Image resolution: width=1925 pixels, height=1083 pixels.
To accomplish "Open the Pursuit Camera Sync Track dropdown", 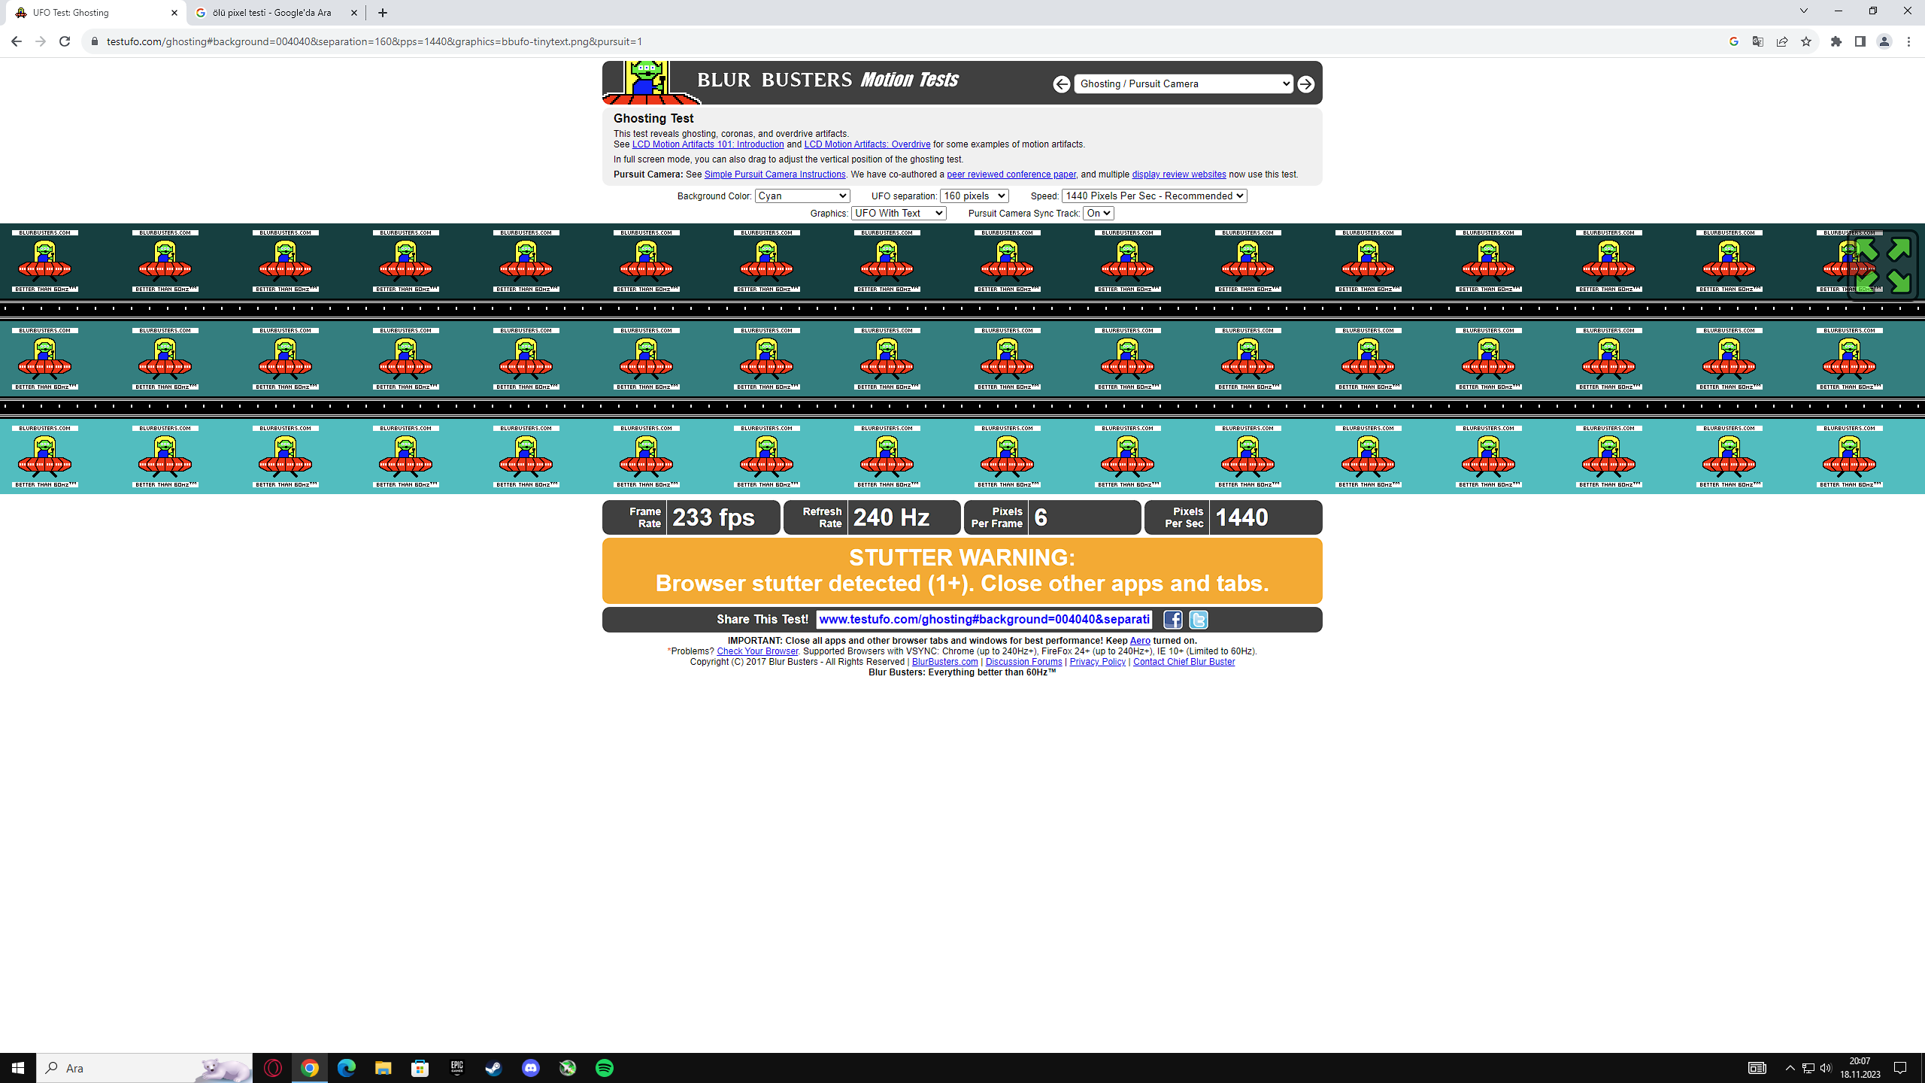I will 1098,213.
